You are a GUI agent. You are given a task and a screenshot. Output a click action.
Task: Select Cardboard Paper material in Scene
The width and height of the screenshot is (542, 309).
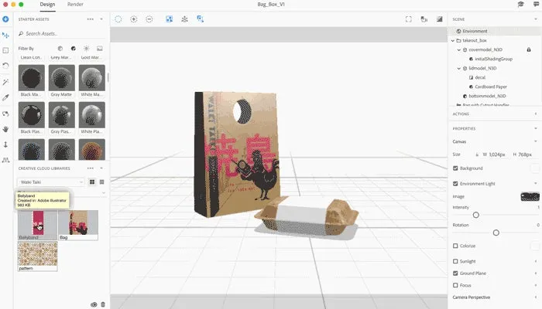(x=490, y=87)
